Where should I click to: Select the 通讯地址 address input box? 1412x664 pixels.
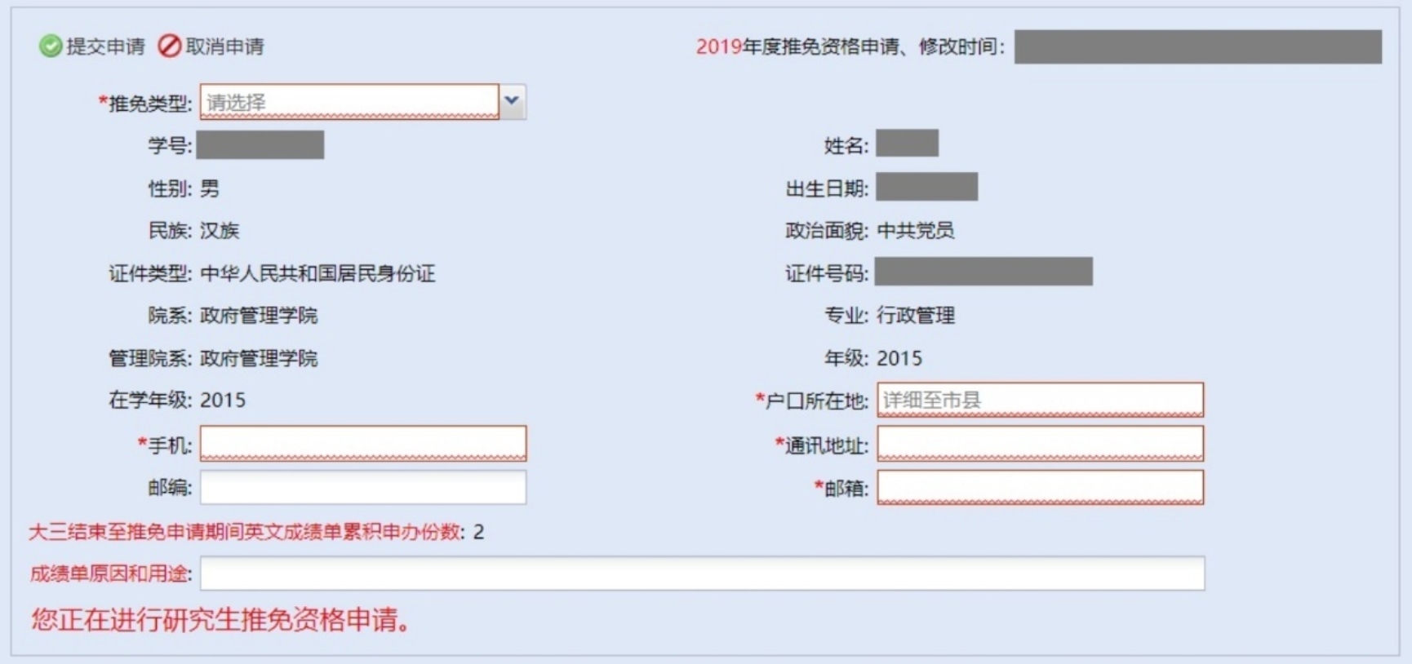click(x=1039, y=444)
